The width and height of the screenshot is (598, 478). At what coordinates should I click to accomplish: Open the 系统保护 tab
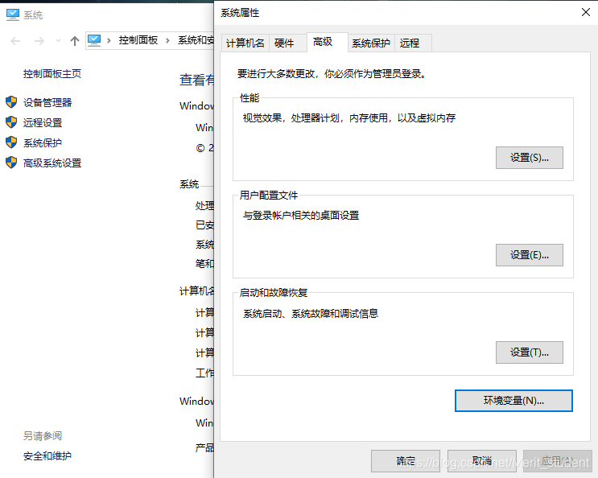(371, 43)
